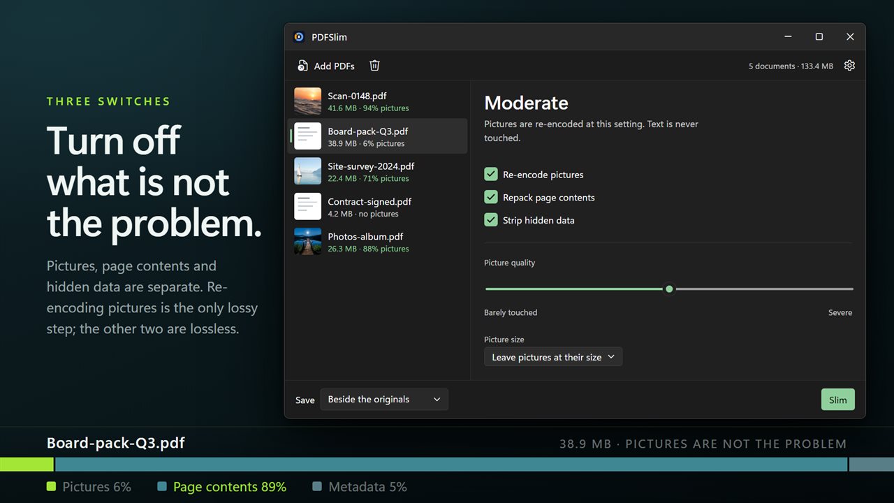This screenshot has width=894, height=503.
Task: Click the trash can delete icon
Action: pyautogui.click(x=374, y=66)
